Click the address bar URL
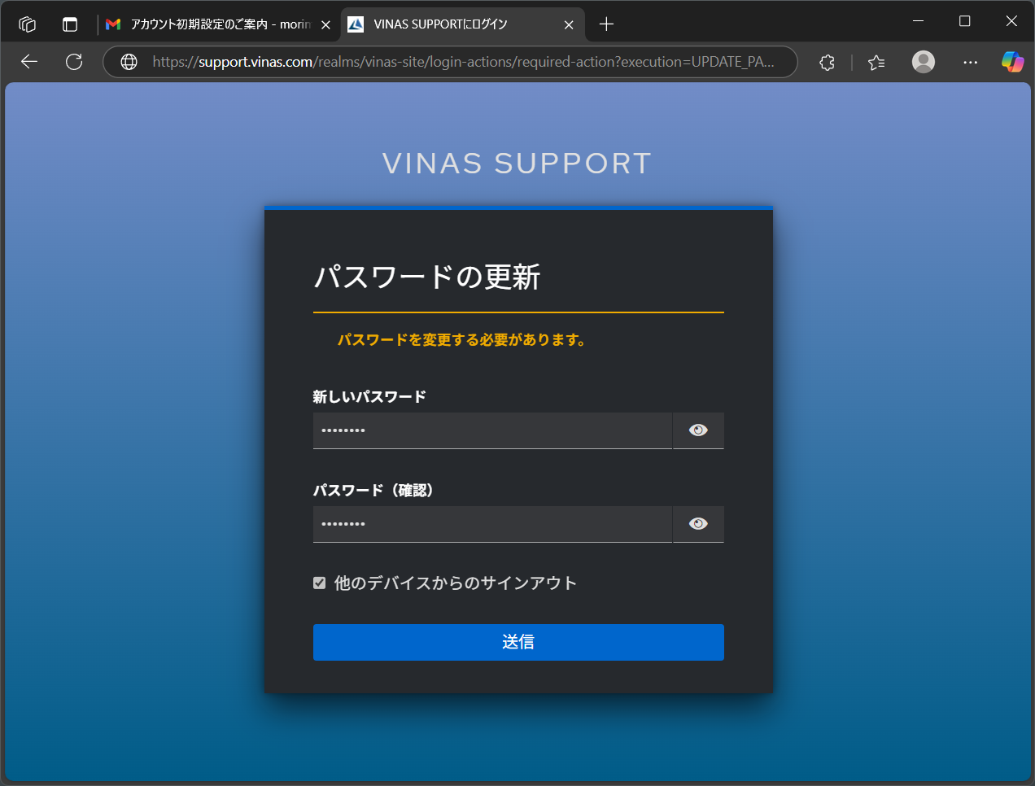 click(x=463, y=62)
